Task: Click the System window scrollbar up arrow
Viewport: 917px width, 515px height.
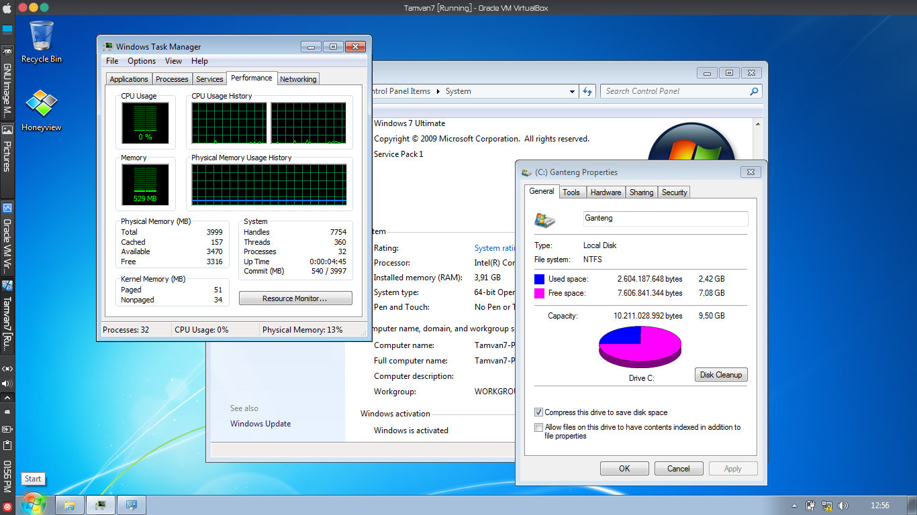Action: [x=759, y=124]
